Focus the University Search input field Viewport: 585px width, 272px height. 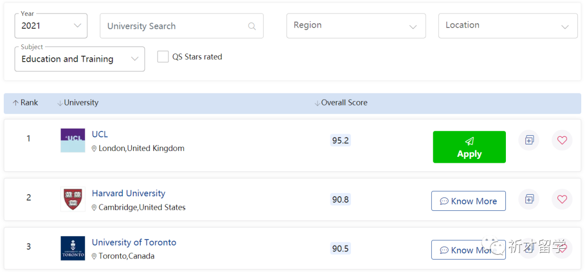[173, 26]
